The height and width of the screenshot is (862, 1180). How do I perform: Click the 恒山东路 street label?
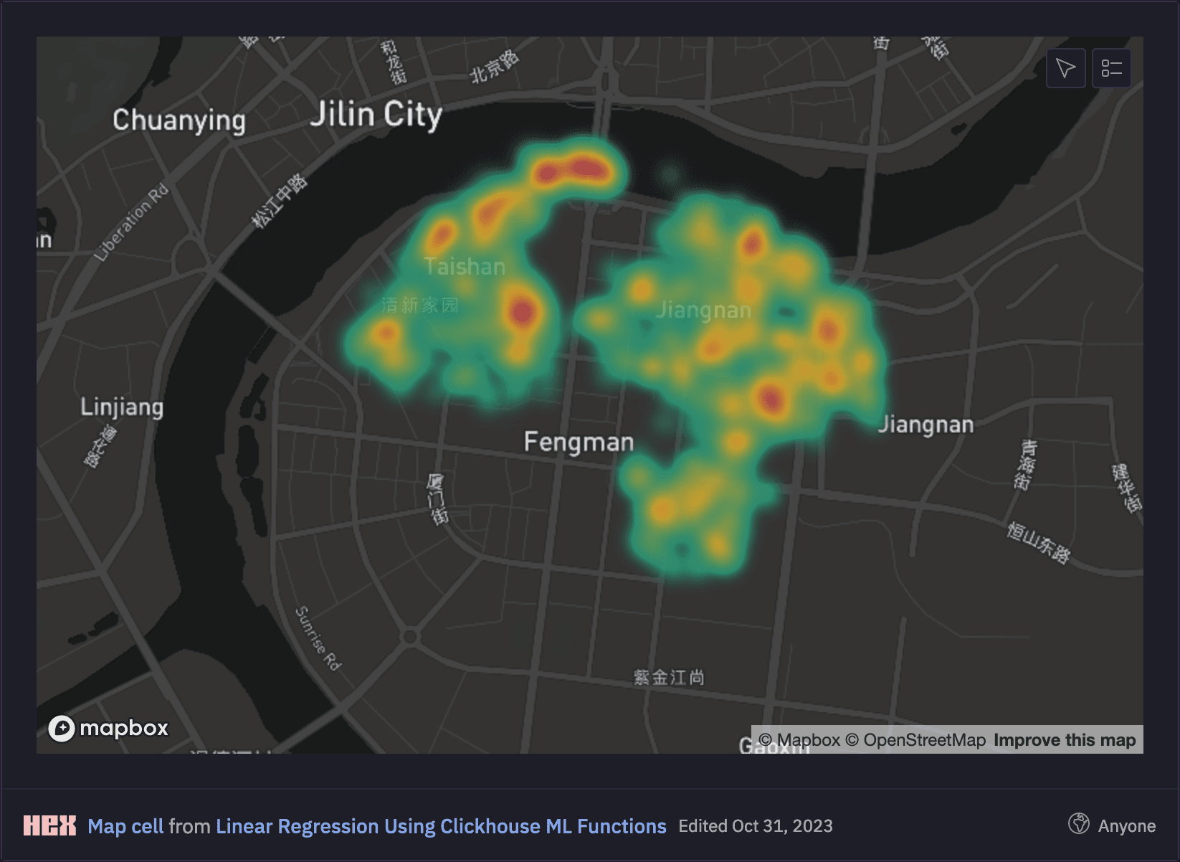(1039, 542)
